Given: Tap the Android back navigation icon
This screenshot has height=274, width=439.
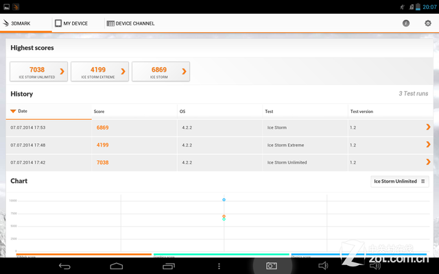Looking at the screenshot, I should pyautogui.click(x=64, y=266).
